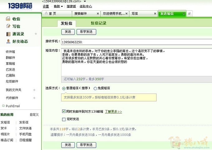
Task: Click 收信 in the sidebar
Action: point(16,19)
